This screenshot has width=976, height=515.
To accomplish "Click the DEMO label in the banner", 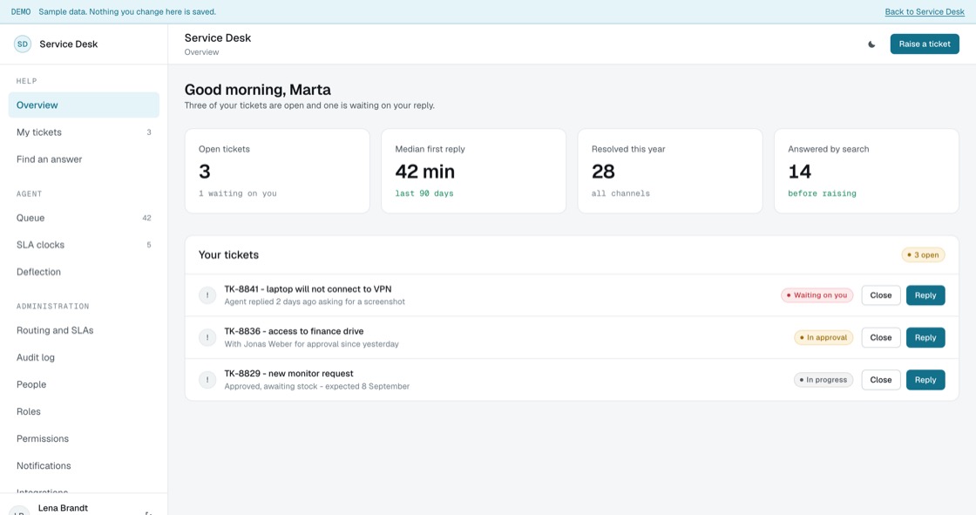I will (21, 12).
